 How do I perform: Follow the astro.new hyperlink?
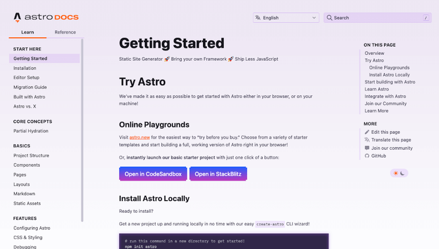tap(139, 137)
